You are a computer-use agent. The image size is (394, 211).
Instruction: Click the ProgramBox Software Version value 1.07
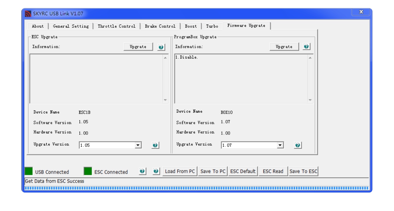(x=226, y=122)
